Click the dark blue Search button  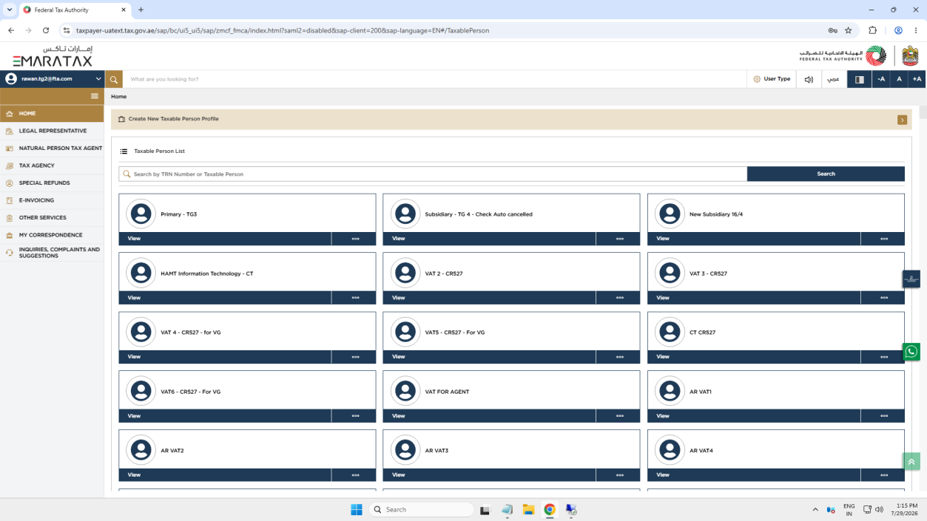point(826,174)
